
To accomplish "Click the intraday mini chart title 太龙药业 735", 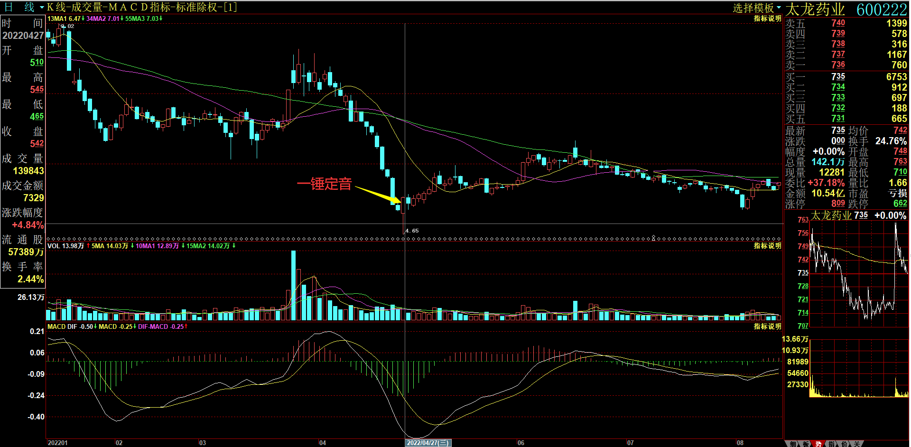I will [x=839, y=215].
